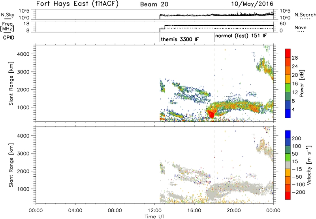Click the blue bottom segment of the Power color bar
Viewport: 316px width, 219px height.
(x=288, y=113)
